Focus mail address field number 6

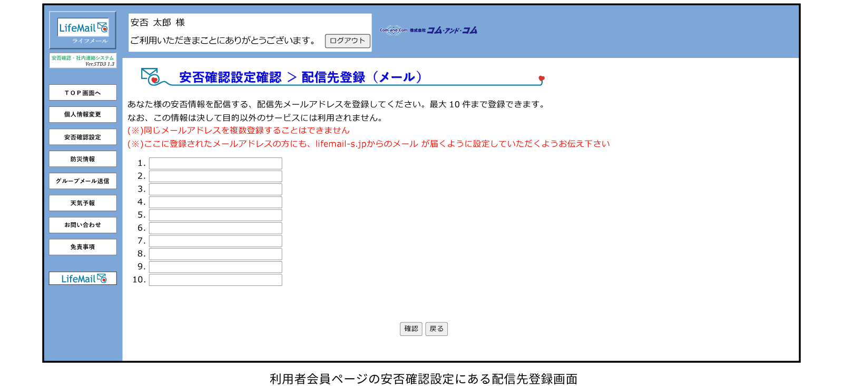coord(215,228)
